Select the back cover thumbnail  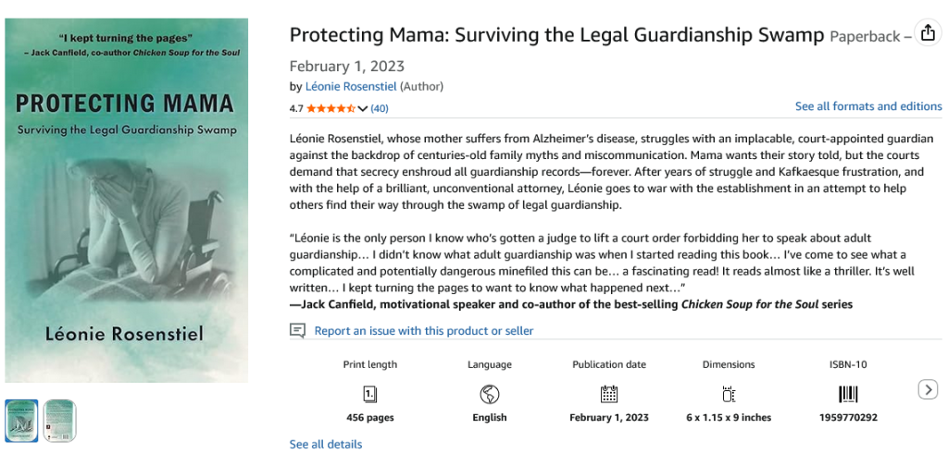tap(60, 420)
